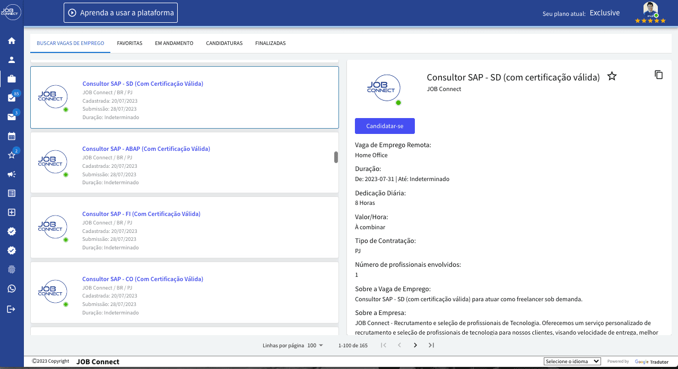Screen dimensions: 678x369
Task: Open the list document icon in sidebar
Action: coord(12,193)
